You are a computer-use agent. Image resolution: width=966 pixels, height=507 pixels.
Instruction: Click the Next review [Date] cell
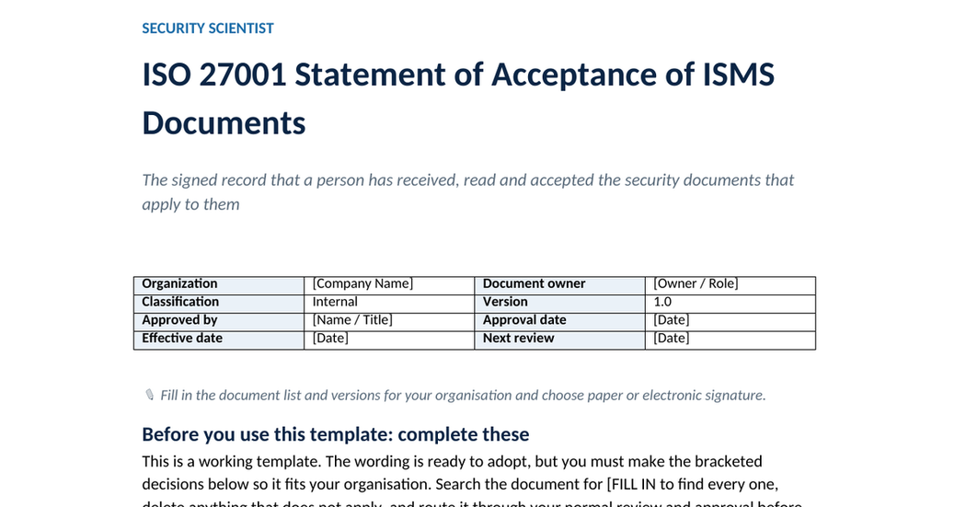pos(730,340)
